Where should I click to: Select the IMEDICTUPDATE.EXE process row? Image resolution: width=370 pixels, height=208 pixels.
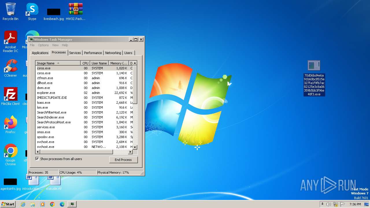84,98
